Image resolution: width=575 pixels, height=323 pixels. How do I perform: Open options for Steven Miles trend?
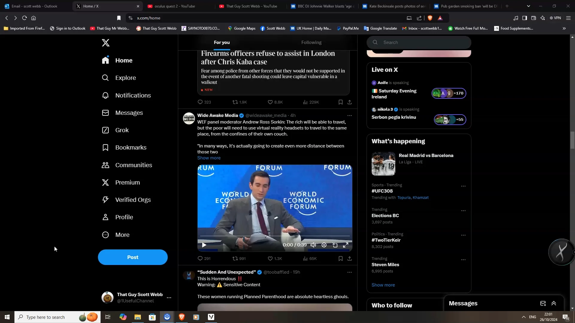pos(463,260)
